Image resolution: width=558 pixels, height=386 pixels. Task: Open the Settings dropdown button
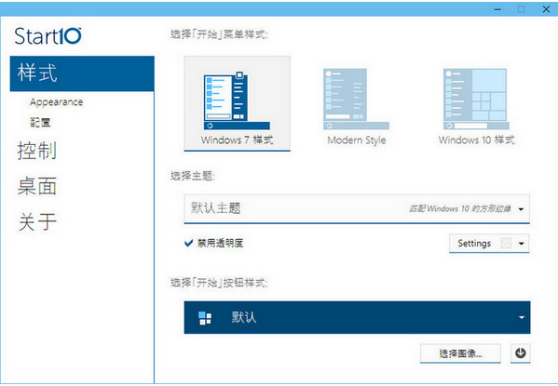tap(489, 244)
